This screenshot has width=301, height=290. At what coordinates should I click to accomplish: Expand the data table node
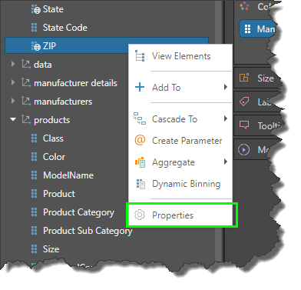tap(13, 64)
